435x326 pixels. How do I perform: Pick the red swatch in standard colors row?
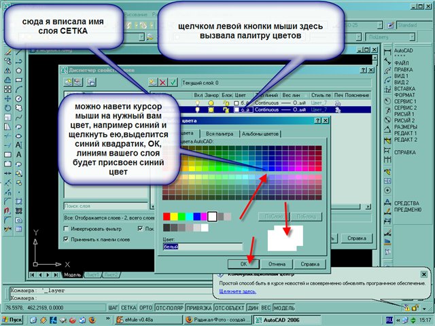168,216
